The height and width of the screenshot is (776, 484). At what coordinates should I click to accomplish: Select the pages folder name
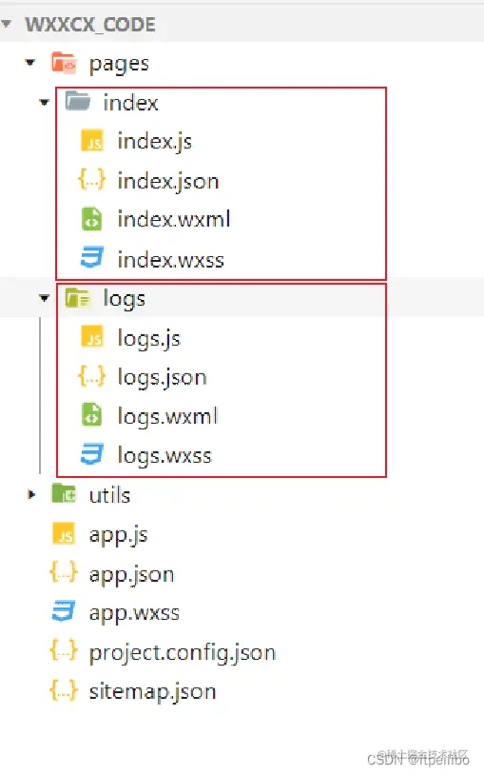[x=119, y=65]
